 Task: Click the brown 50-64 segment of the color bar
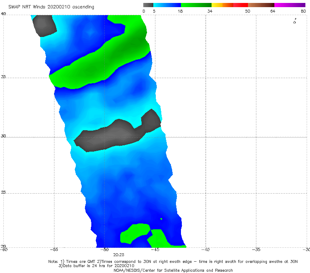(261, 5)
